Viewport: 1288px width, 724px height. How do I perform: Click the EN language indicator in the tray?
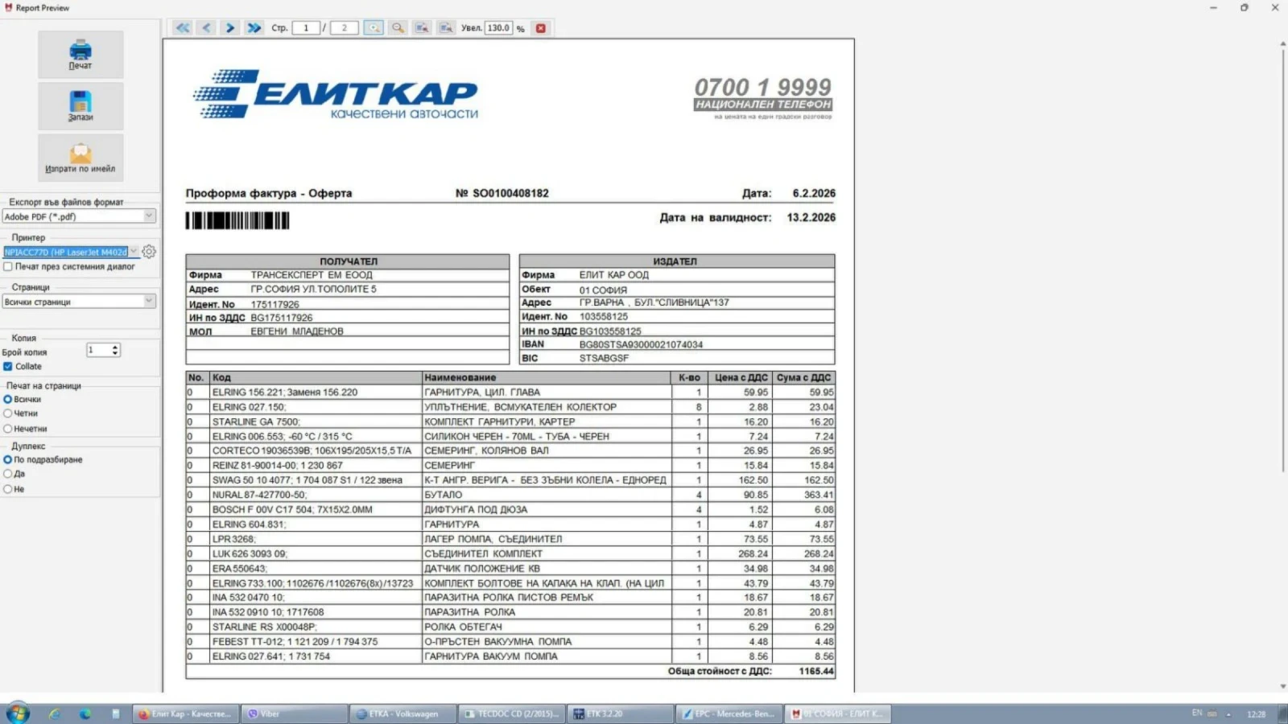1197,714
